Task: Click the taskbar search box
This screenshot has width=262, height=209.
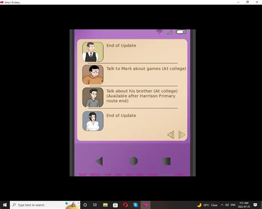Action: pos(45,205)
